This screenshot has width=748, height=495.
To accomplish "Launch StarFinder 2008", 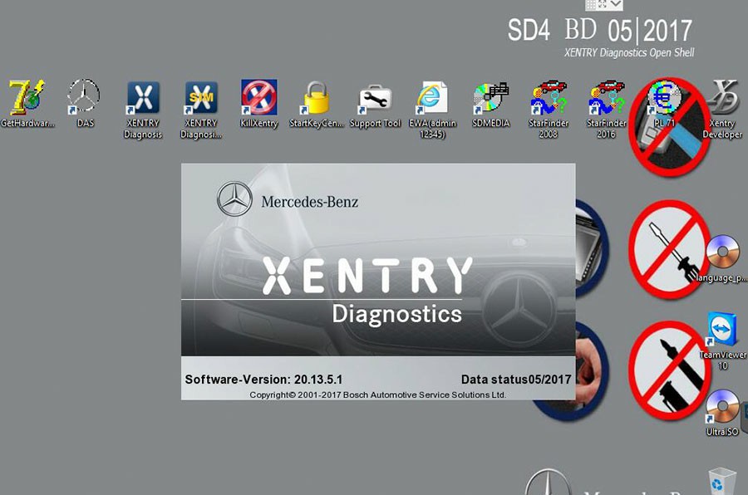I will pyautogui.click(x=548, y=98).
